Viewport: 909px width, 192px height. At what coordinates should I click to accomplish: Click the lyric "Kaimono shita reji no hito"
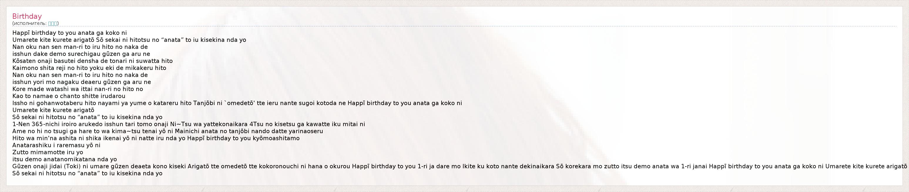pos(89,68)
